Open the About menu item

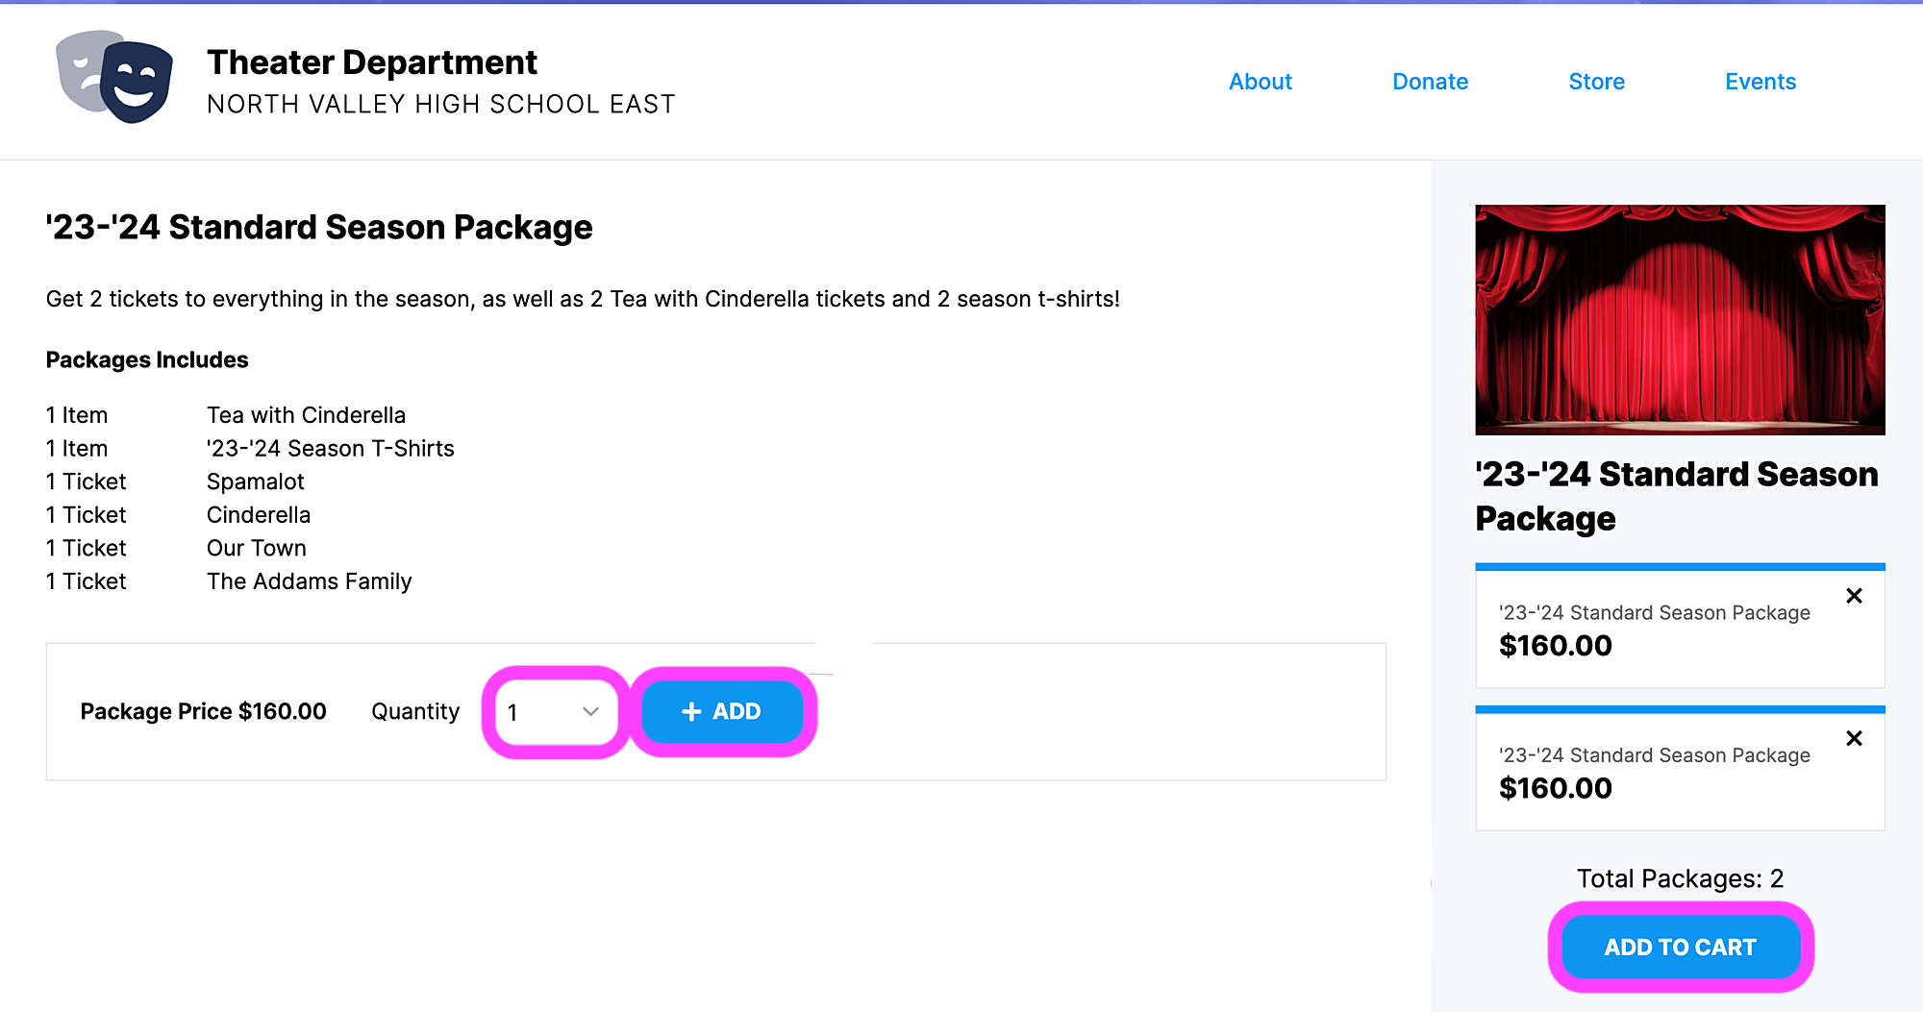click(1261, 82)
